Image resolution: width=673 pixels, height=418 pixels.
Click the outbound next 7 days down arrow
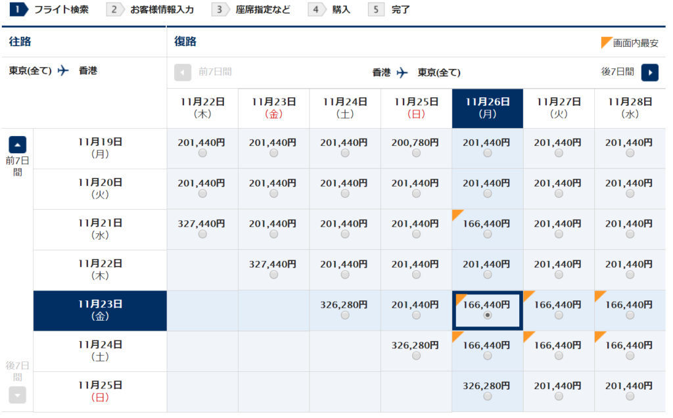(17, 394)
